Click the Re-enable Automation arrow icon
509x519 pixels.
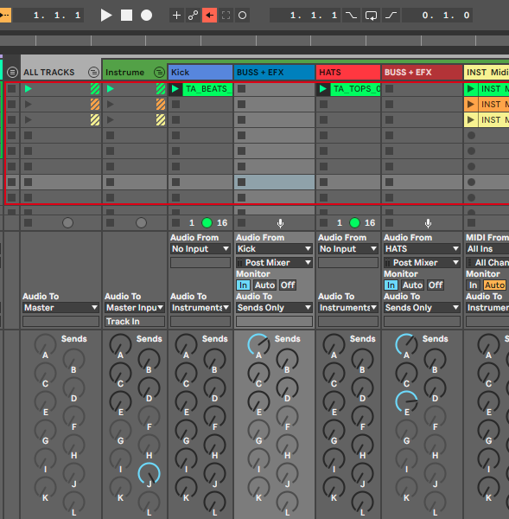209,16
